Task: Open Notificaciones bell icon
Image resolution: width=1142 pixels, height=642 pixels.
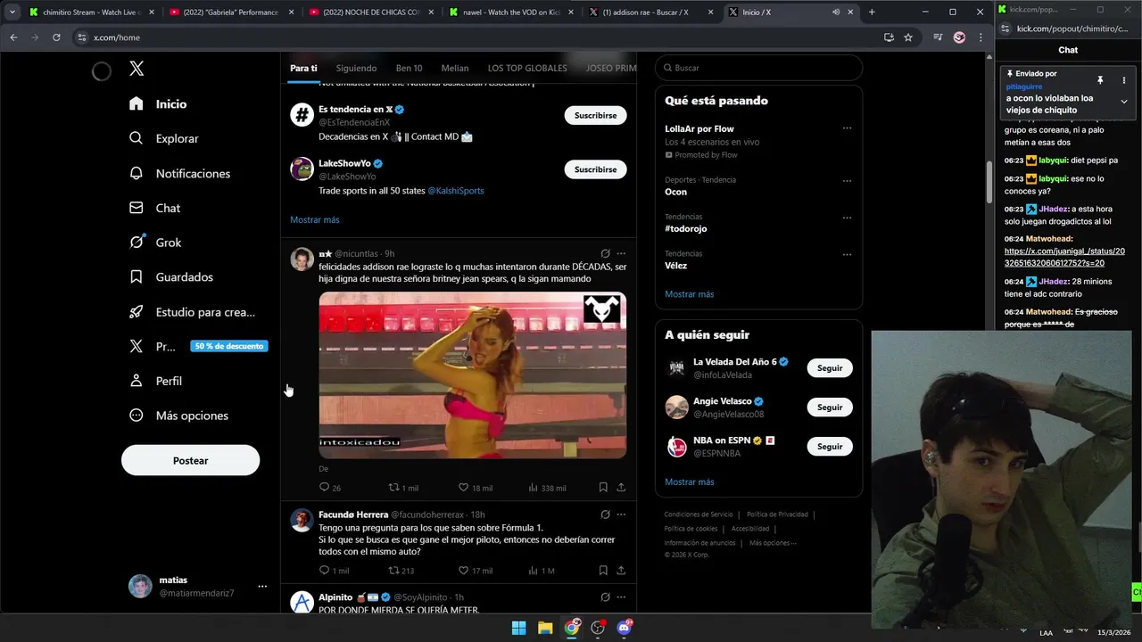Action: pos(136,173)
